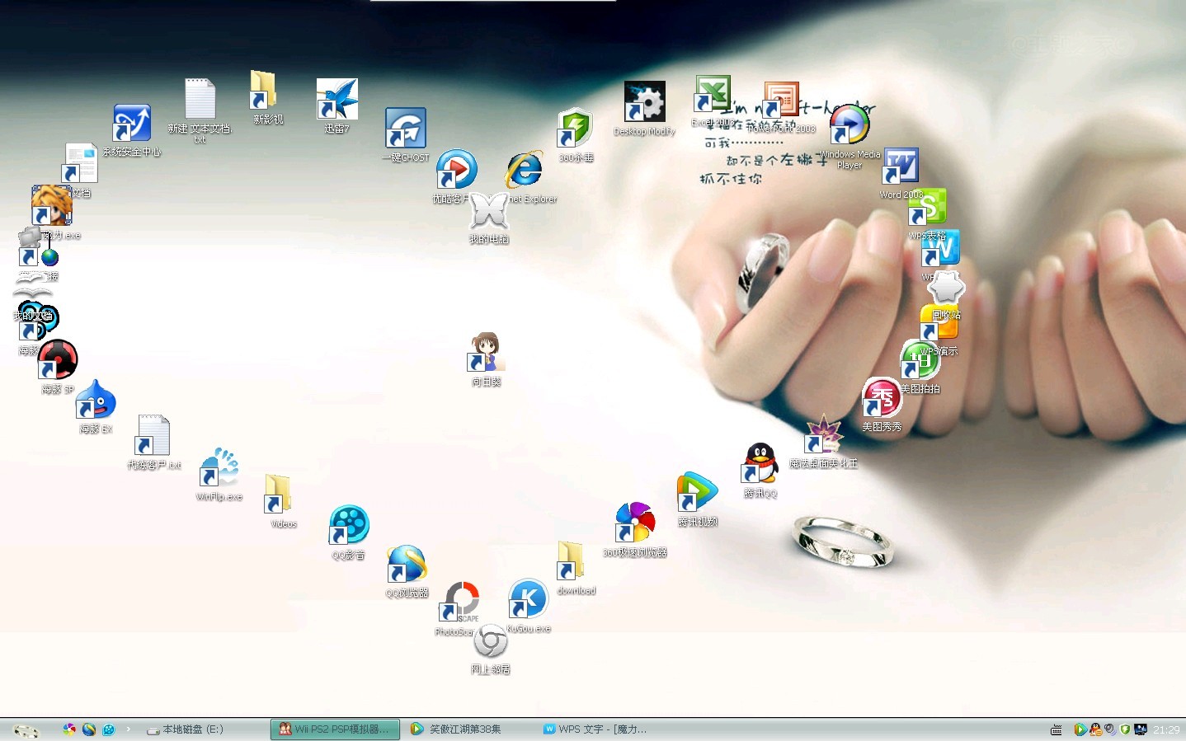Launch 一键GHOST from the desktop
The width and height of the screenshot is (1186, 741).
(405, 129)
